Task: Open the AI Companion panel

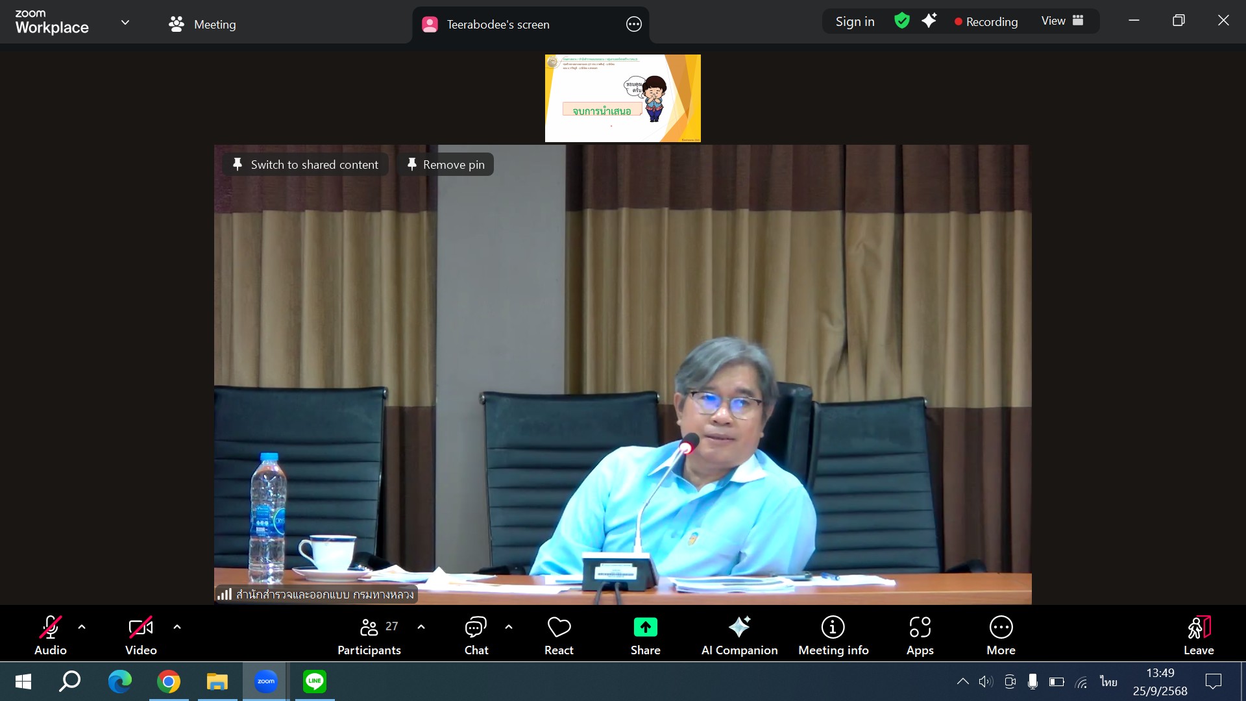Action: click(739, 635)
